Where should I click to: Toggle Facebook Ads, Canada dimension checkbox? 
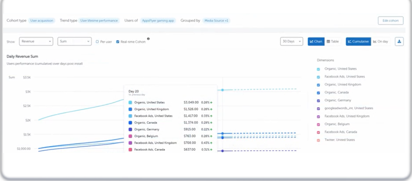click(x=318, y=132)
